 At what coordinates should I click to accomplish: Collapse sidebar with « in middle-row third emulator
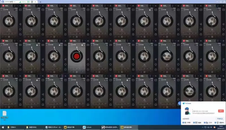pyautogui.click(x=66, y=41)
